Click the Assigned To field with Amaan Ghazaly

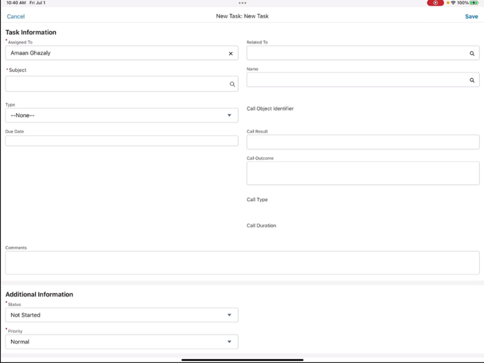(122, 53)
